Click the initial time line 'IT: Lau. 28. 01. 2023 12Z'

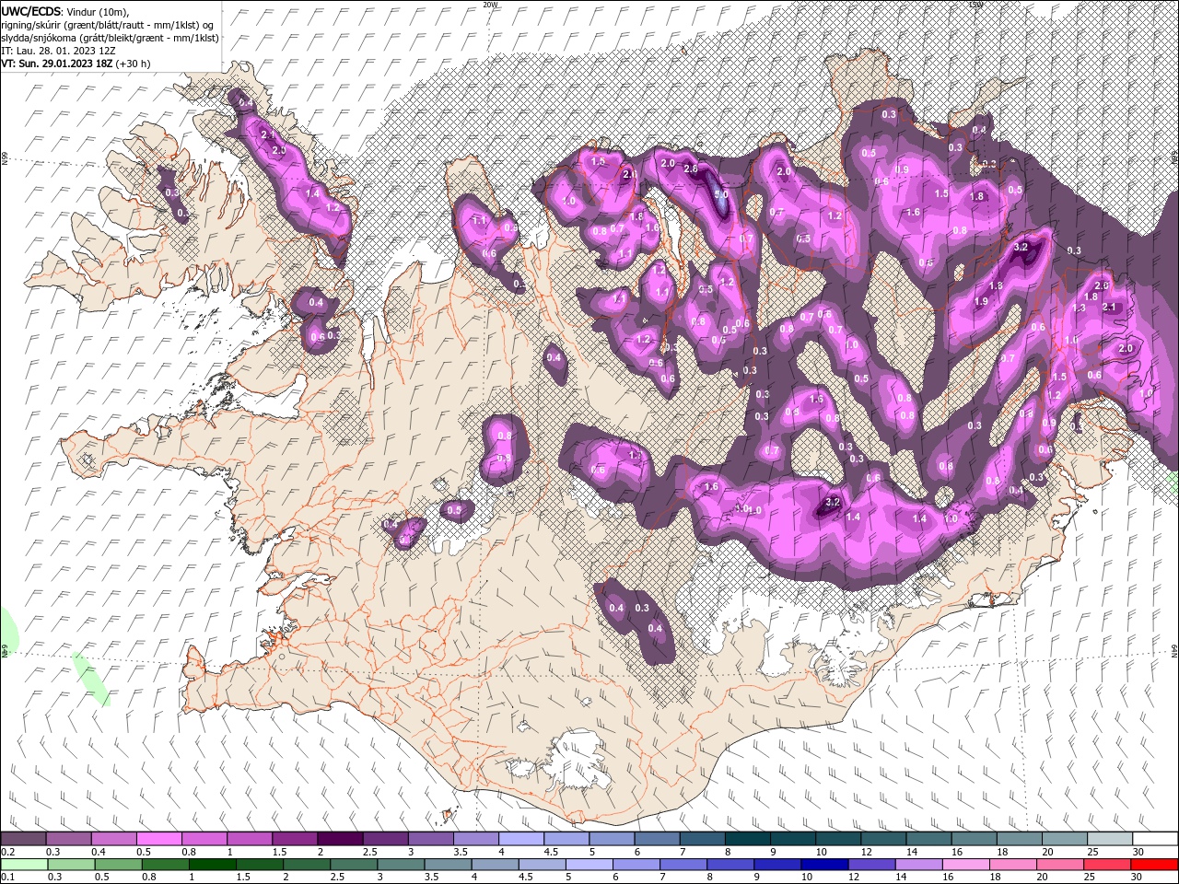(59, 51)
